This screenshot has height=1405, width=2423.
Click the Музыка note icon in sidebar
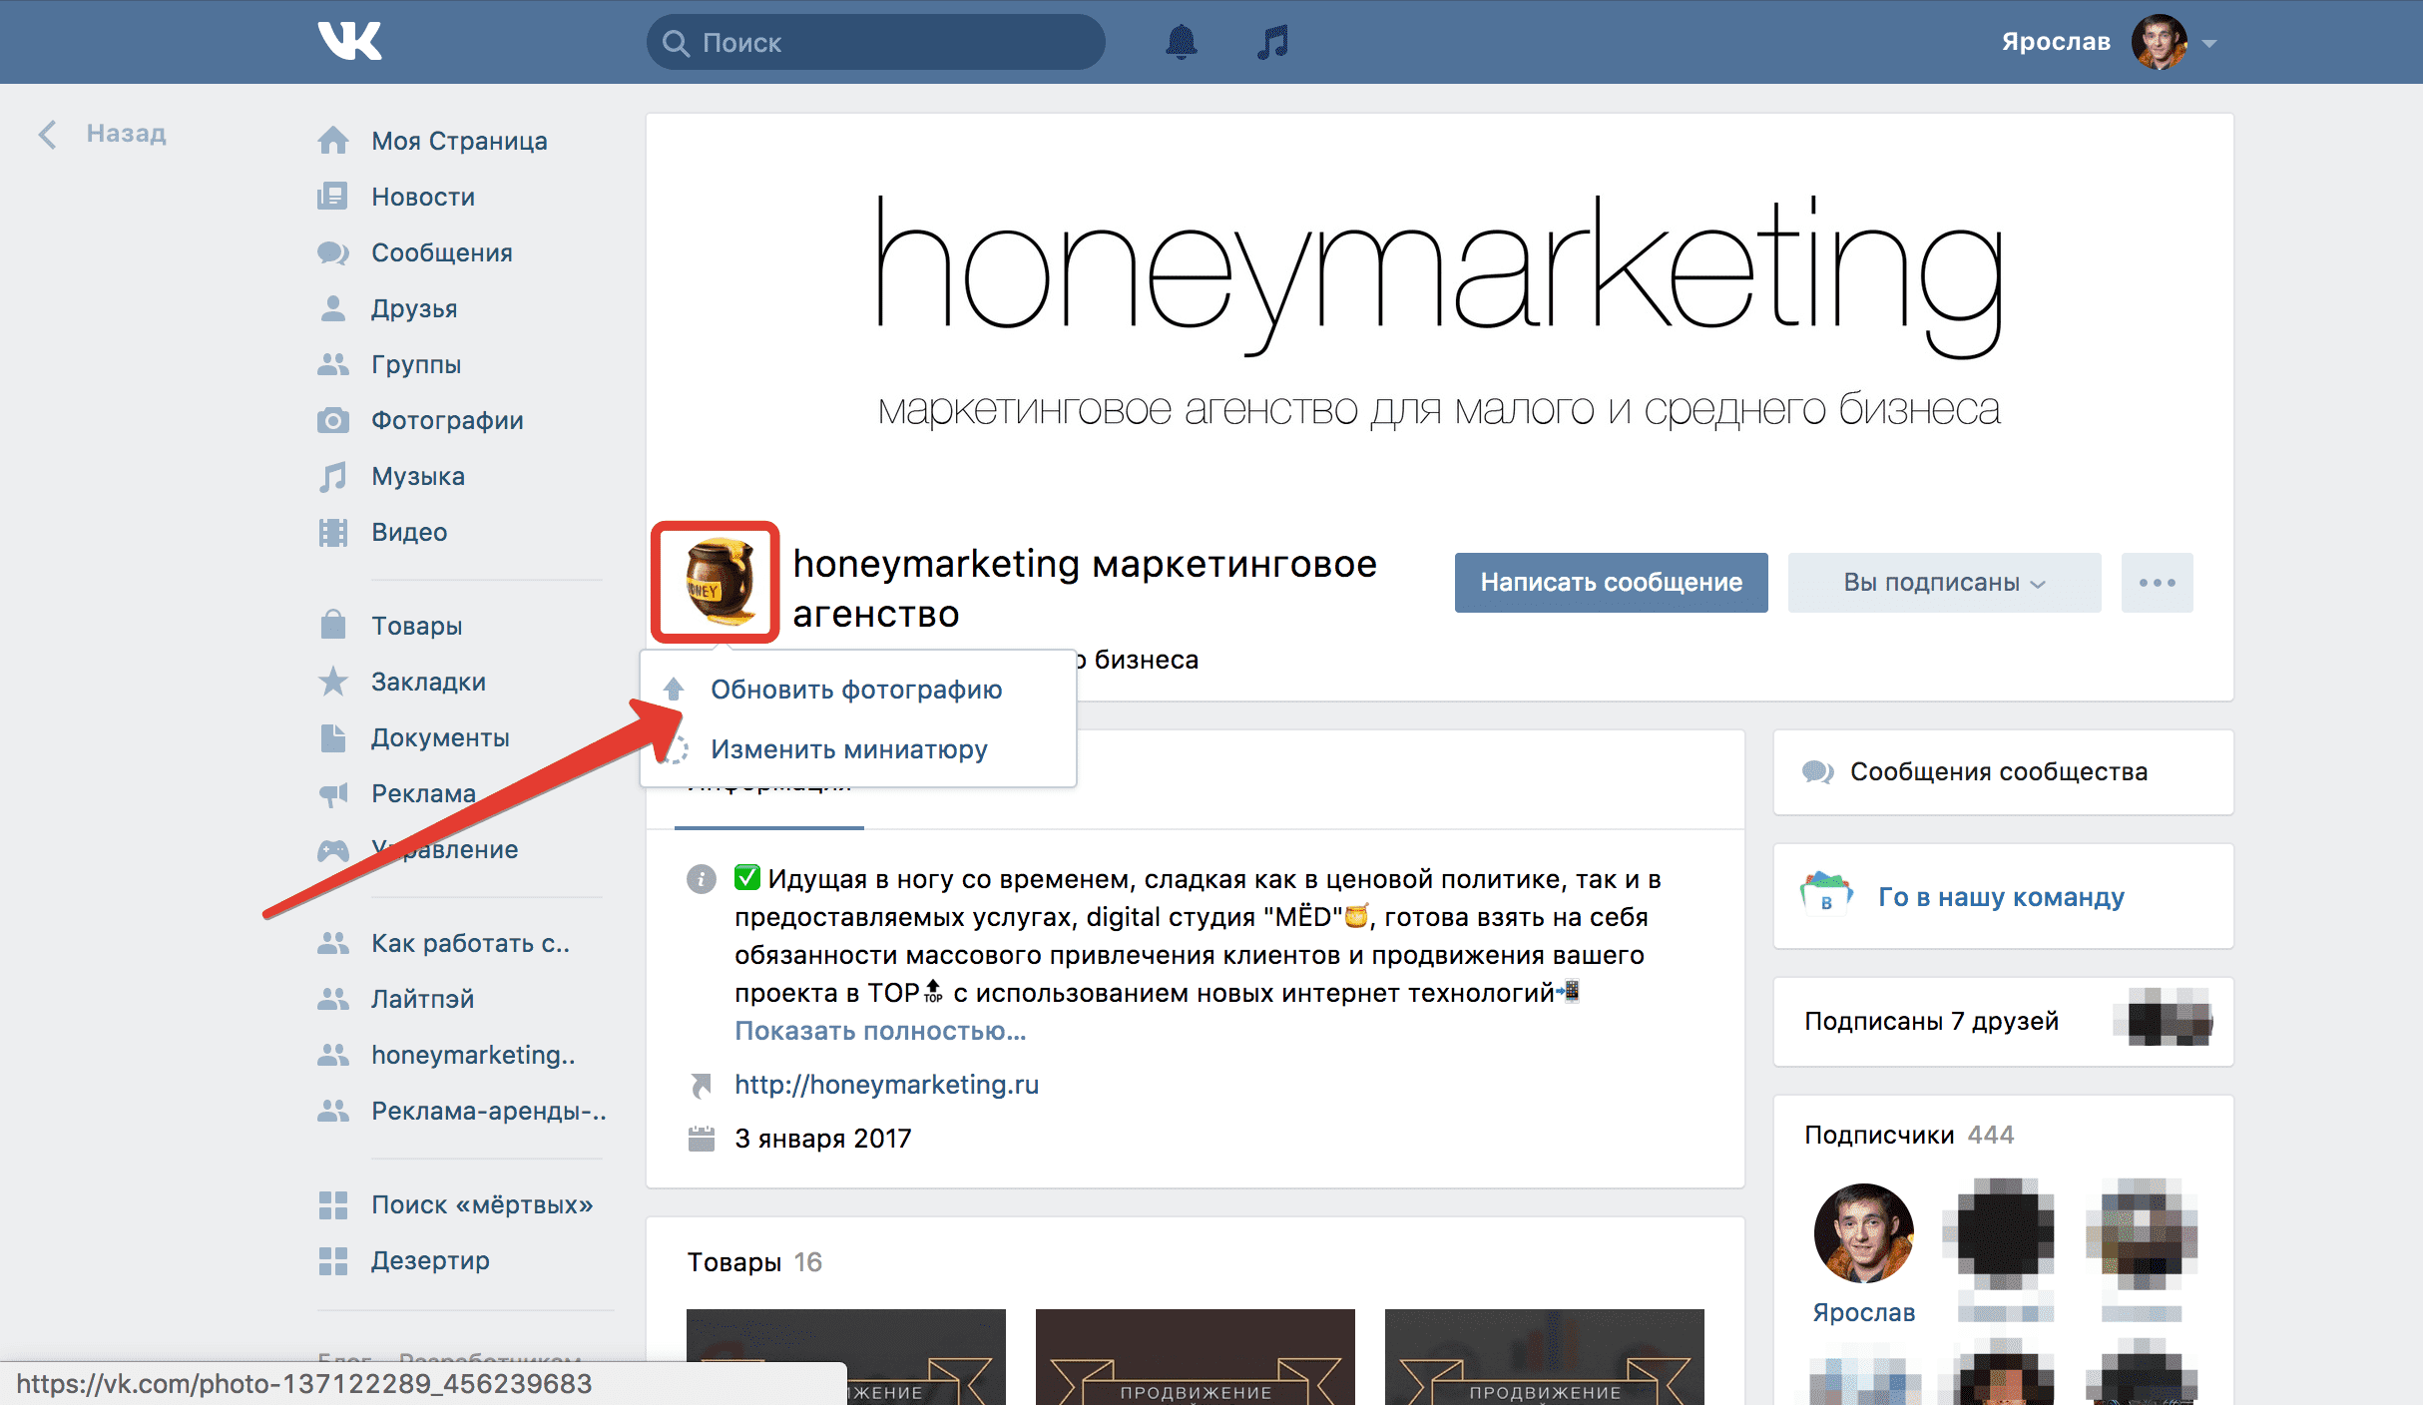coord(333,476)
